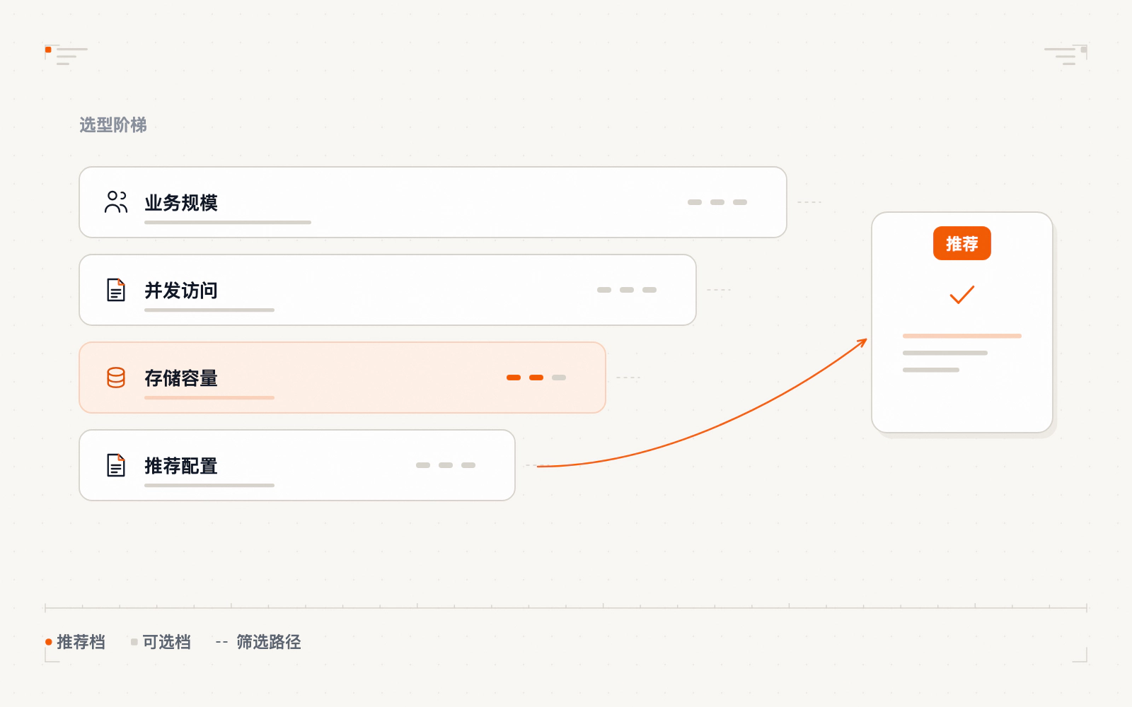Click the three-dash indicator in the 业务规模 row
The height and width of the screenshot is (707, 1132).
(717, 202)
